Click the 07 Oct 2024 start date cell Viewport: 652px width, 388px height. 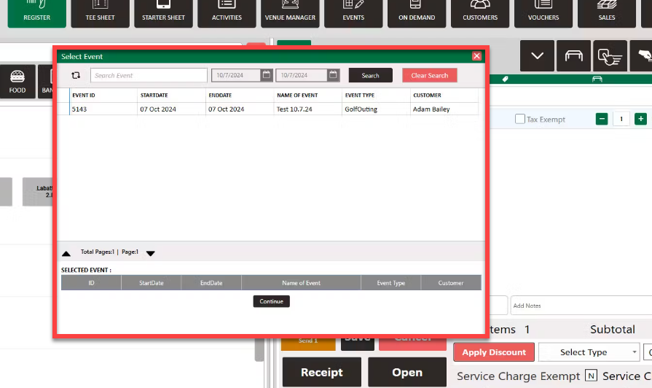click(171, 109)
